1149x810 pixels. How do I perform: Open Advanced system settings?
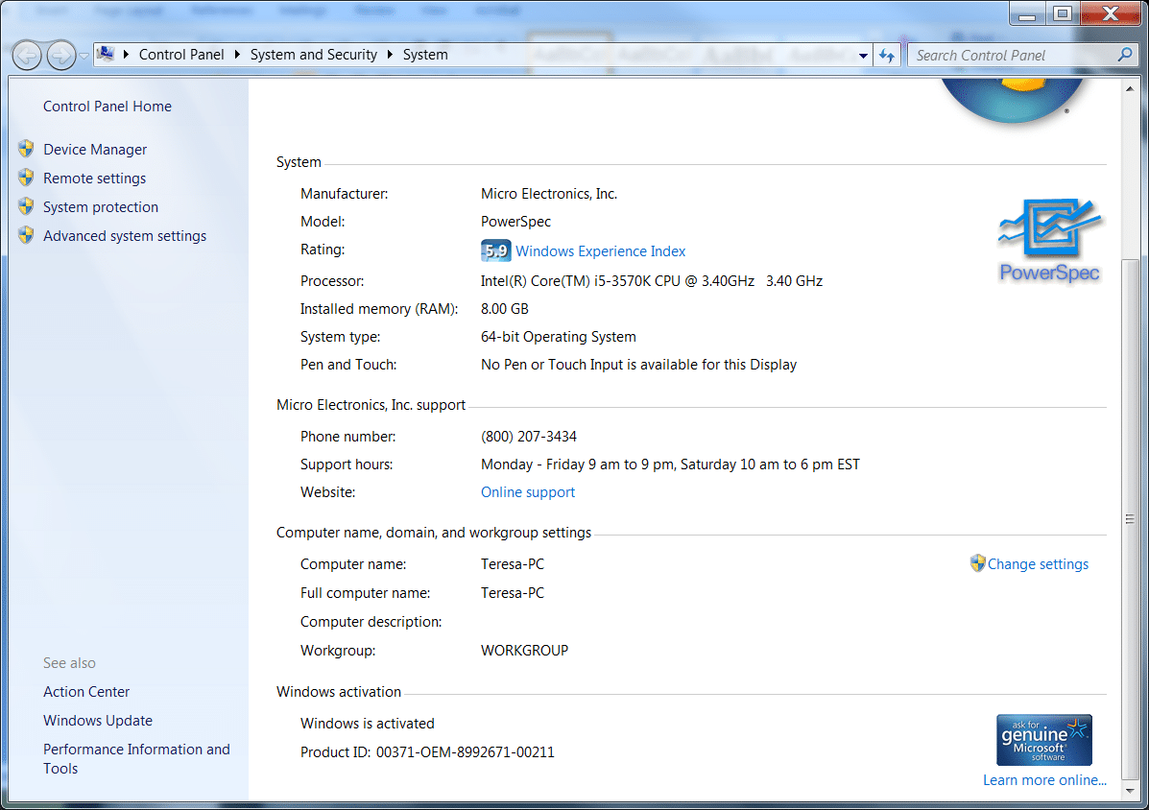click(x=125, y=236)
